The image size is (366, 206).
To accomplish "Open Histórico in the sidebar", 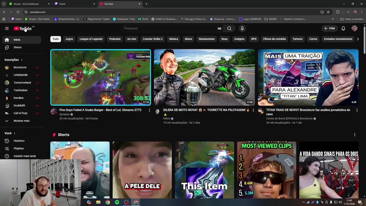I will pos(22,141).
